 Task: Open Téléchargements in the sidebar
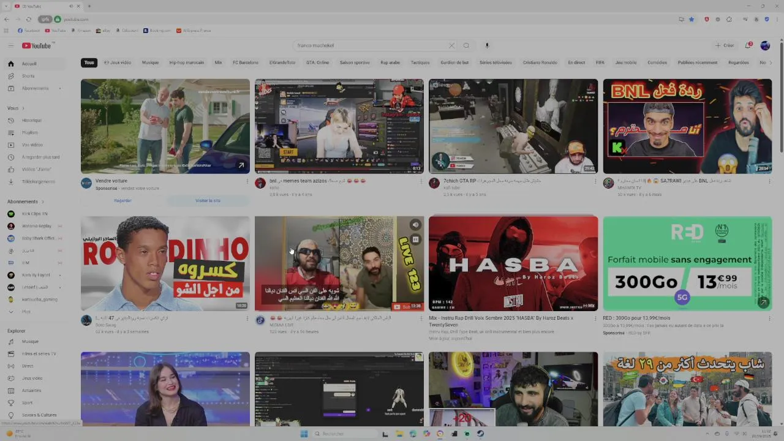pyautogui.click(x=34, y=181)
